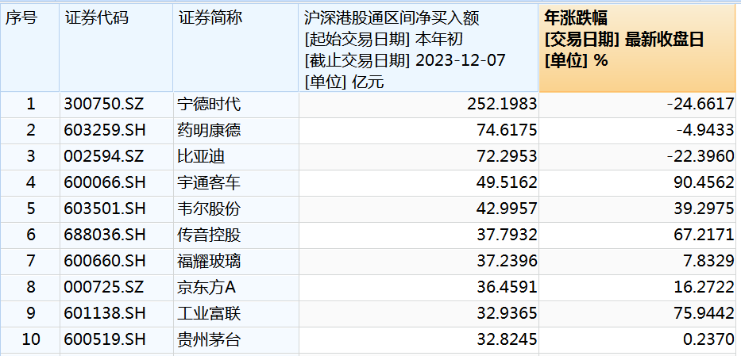This screenshot has width=741, height=356.
Task: Select stock code 603259.SH
Action: 105,130
